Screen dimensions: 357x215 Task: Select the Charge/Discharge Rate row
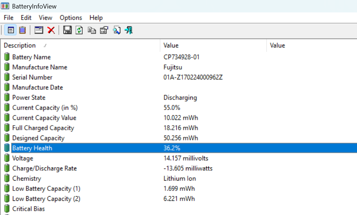point(178,168)
